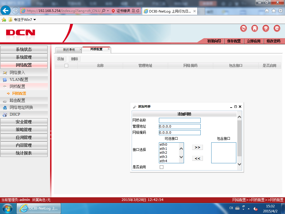
Task: Click the IE favorites star icon
Action: (274, 11)
